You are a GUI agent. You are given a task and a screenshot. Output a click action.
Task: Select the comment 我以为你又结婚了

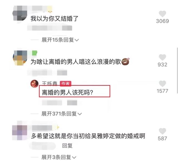(55, 19)
